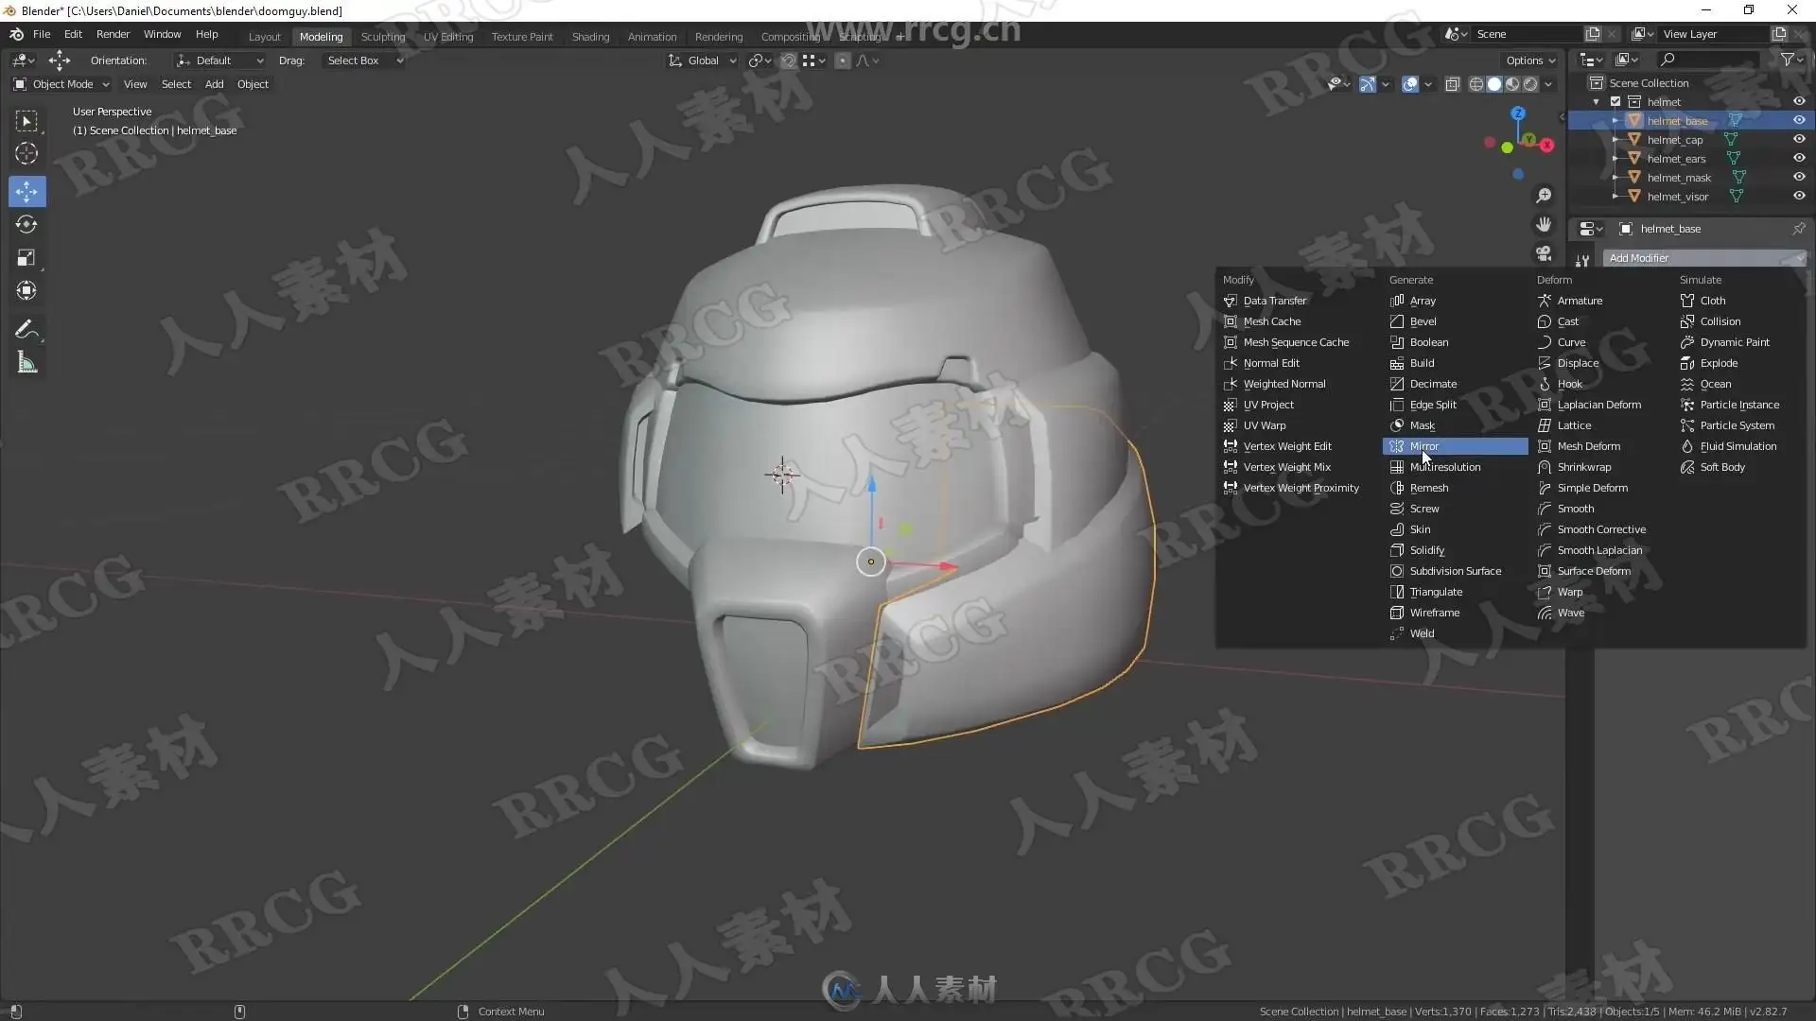Open the Object Mode dropdown
1816x1021 pixels.
click(62, 84)
